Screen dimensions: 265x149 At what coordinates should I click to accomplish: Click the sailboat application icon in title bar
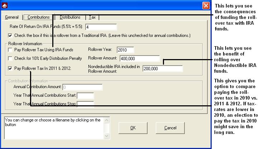tap(5, 5)
